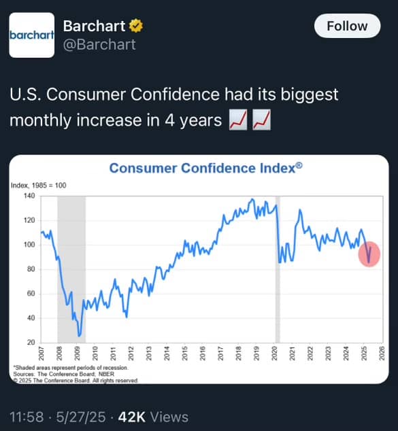
Task: Click the first chart-increasing emoji
Action: coord(238,120)
